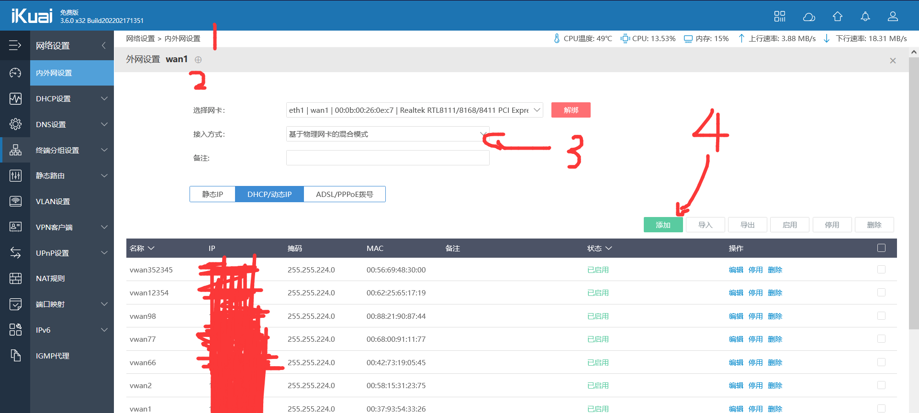Viewport: 919px width, 413px height.
Task: Click the home icon in header
Action: click(x=837, y=17)
